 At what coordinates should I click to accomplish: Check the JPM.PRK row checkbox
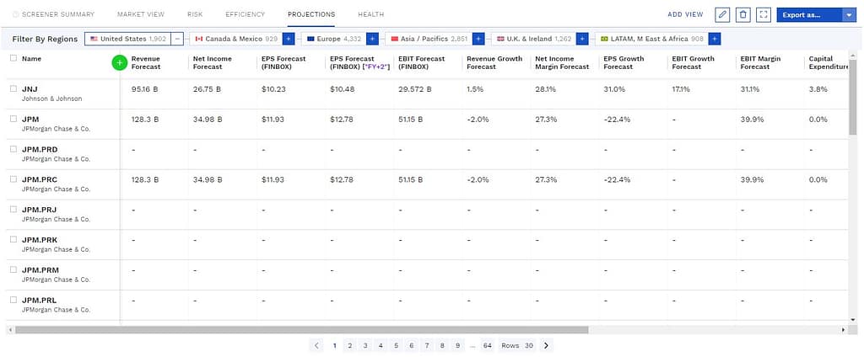pyautogui.click(x=13, y=240)
